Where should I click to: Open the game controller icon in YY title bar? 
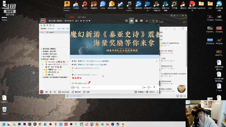pos(141,21)
